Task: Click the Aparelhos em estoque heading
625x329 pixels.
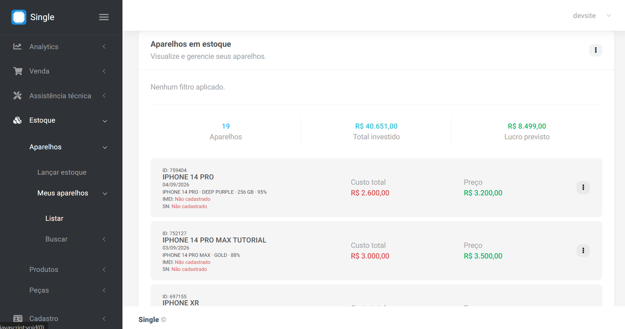Action: point(191,44)
